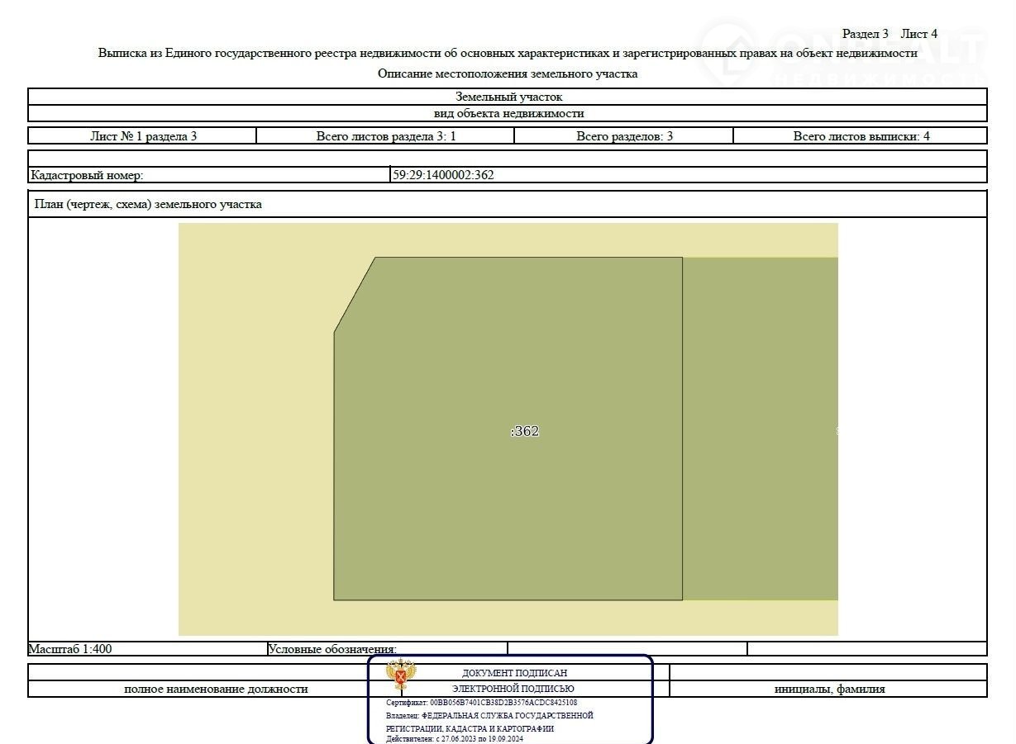Viewport: 1016px width, 744px height.
Task: Click the Rosreestr eagle emblem in the signature stamp
Action: click(x=401, y=675)
